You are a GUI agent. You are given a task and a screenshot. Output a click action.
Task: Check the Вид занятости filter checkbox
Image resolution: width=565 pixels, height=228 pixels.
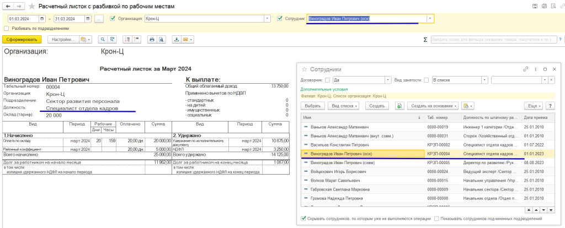[427, 80]
